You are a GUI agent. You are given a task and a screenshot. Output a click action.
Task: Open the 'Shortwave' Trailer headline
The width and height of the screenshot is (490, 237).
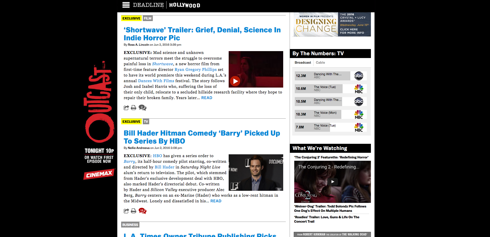(x=202, y=34)
